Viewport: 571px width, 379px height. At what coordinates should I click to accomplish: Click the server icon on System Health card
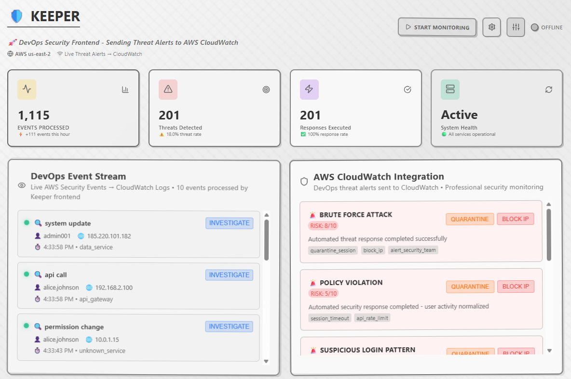(x=450, y=90)
